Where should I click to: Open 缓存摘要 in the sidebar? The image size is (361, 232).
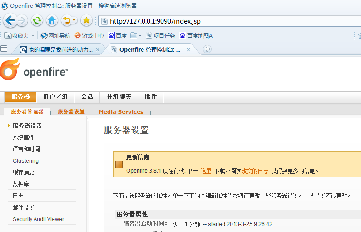(x=23, y=172)
